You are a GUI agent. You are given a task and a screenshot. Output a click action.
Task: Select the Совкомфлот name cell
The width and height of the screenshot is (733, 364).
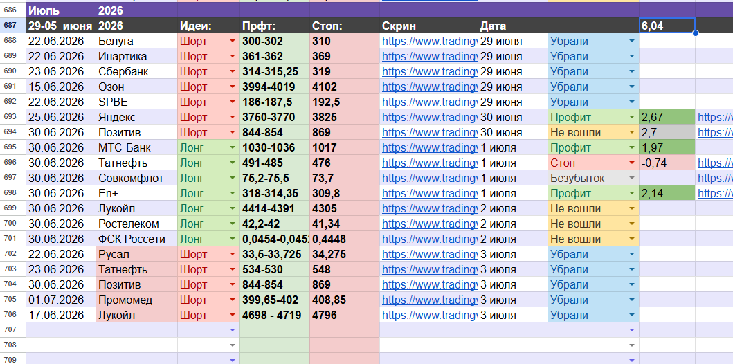click(x=137, y=178)
